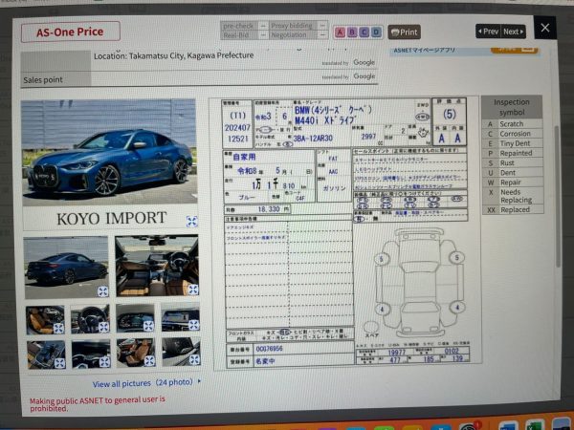Expand icon on dashboard interior thumbnail

point(191,289)
